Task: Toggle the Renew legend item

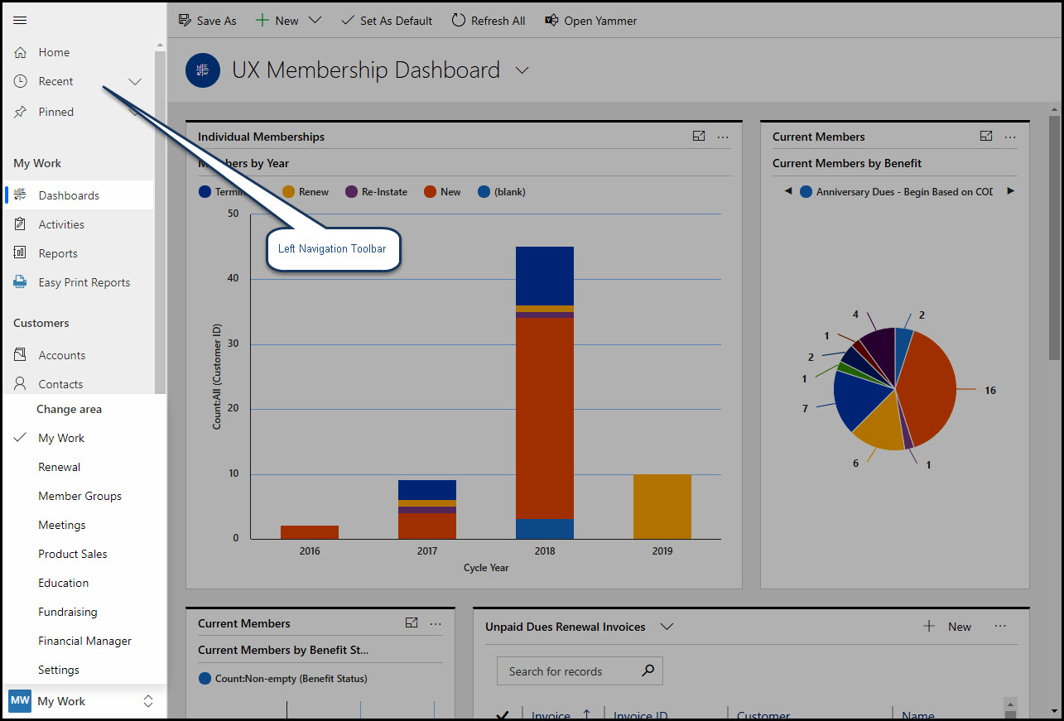Action: pyautogui.click(x=306, y=191)
